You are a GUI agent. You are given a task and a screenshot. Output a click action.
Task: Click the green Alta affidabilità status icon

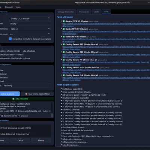(x=13, y=99)
